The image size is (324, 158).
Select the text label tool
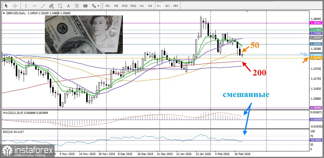coord(76,6)
